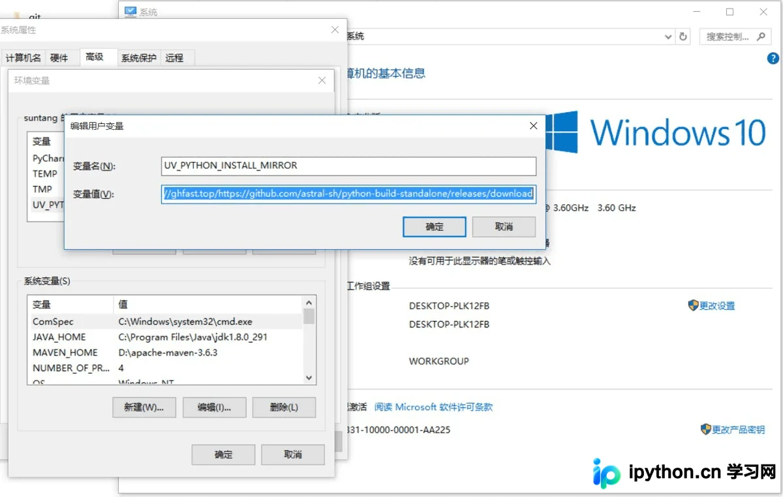Click 确定 in the 环境变量 dialog
The width and height of the screenshot is (783, 497).
[x=223, y=454]
